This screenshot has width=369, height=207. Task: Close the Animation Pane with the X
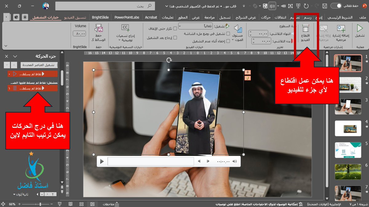pos(7,56)
